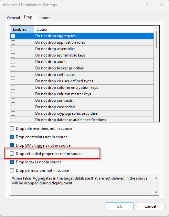Select the Do not drop audits row
Image resolution: width=169 pixels, height=217 pixels.
coord(82,62)
